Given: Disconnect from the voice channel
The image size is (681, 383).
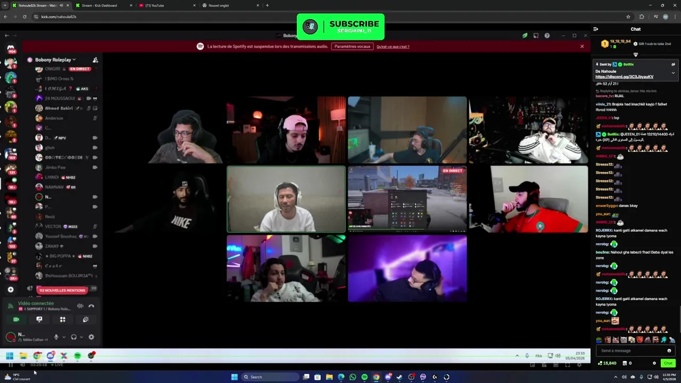Looking at the screenshot, I should pos(92,306).
